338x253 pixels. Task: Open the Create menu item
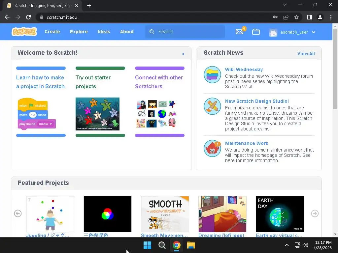52,32
